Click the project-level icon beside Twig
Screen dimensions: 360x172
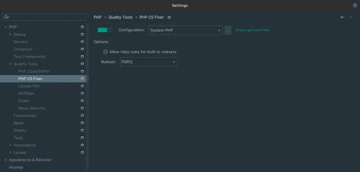coord(82,138)
